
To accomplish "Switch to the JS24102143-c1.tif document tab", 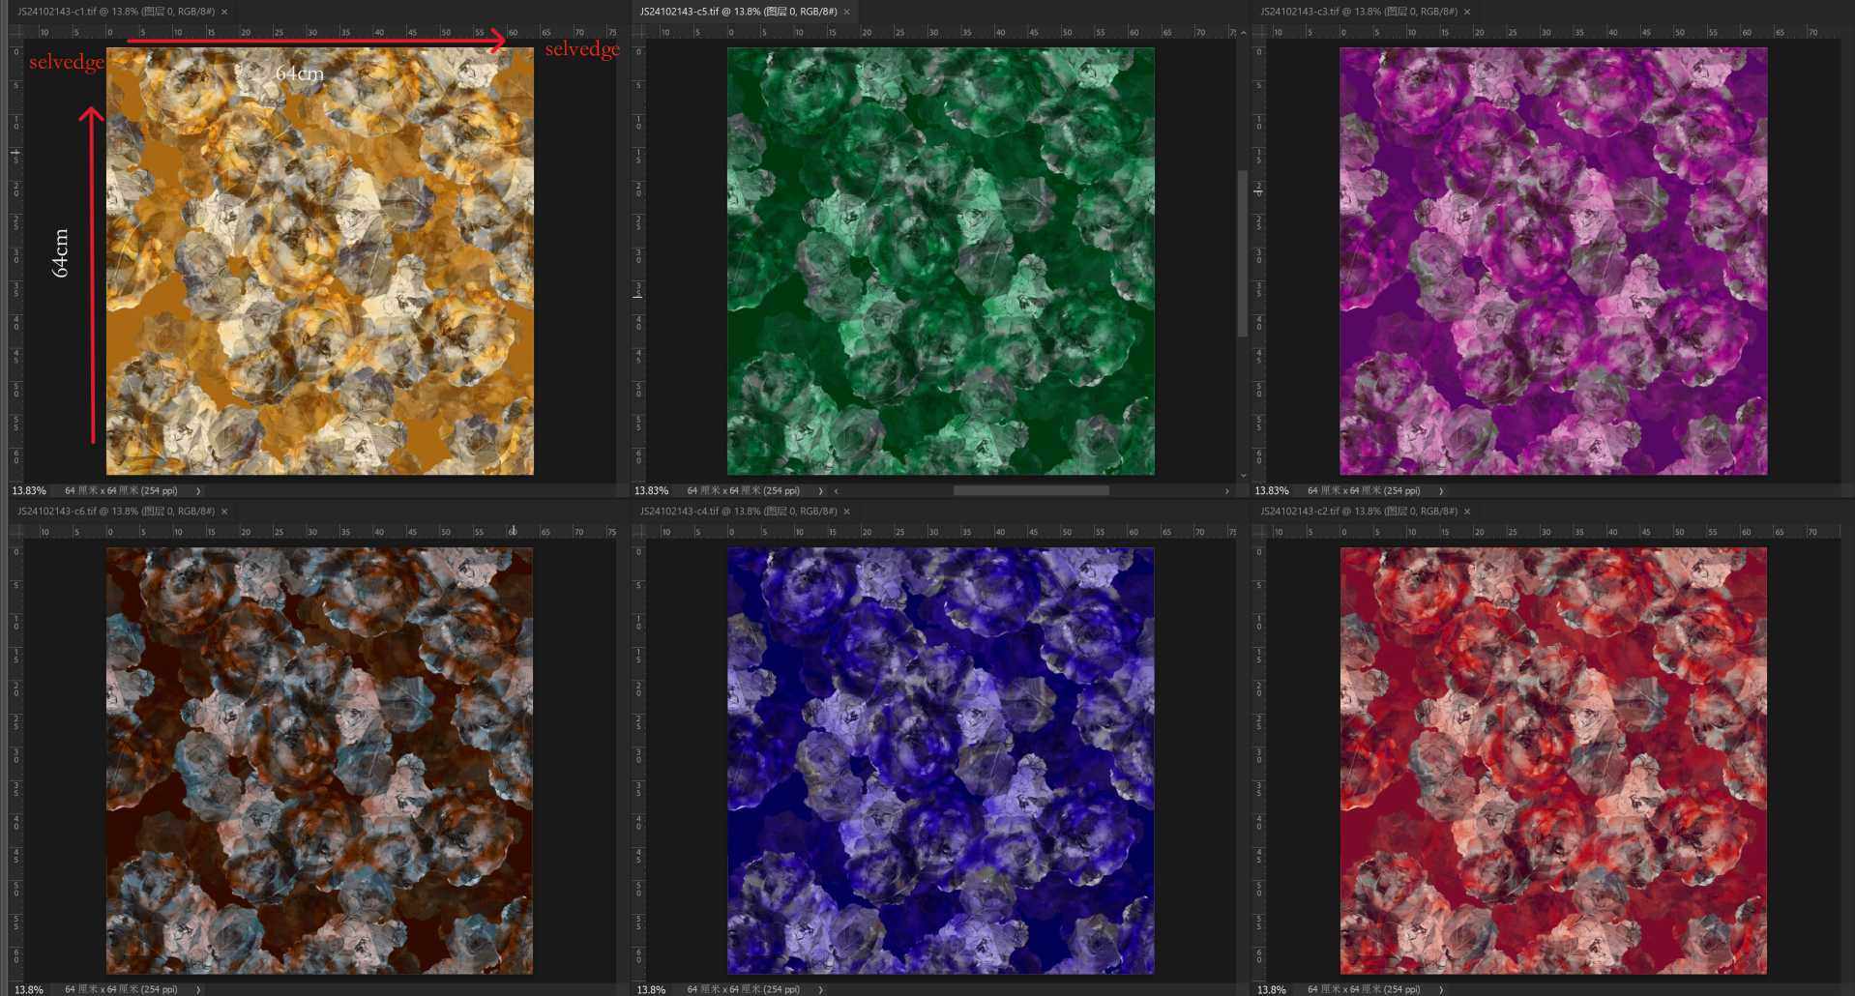I will (x=114, y=12).
